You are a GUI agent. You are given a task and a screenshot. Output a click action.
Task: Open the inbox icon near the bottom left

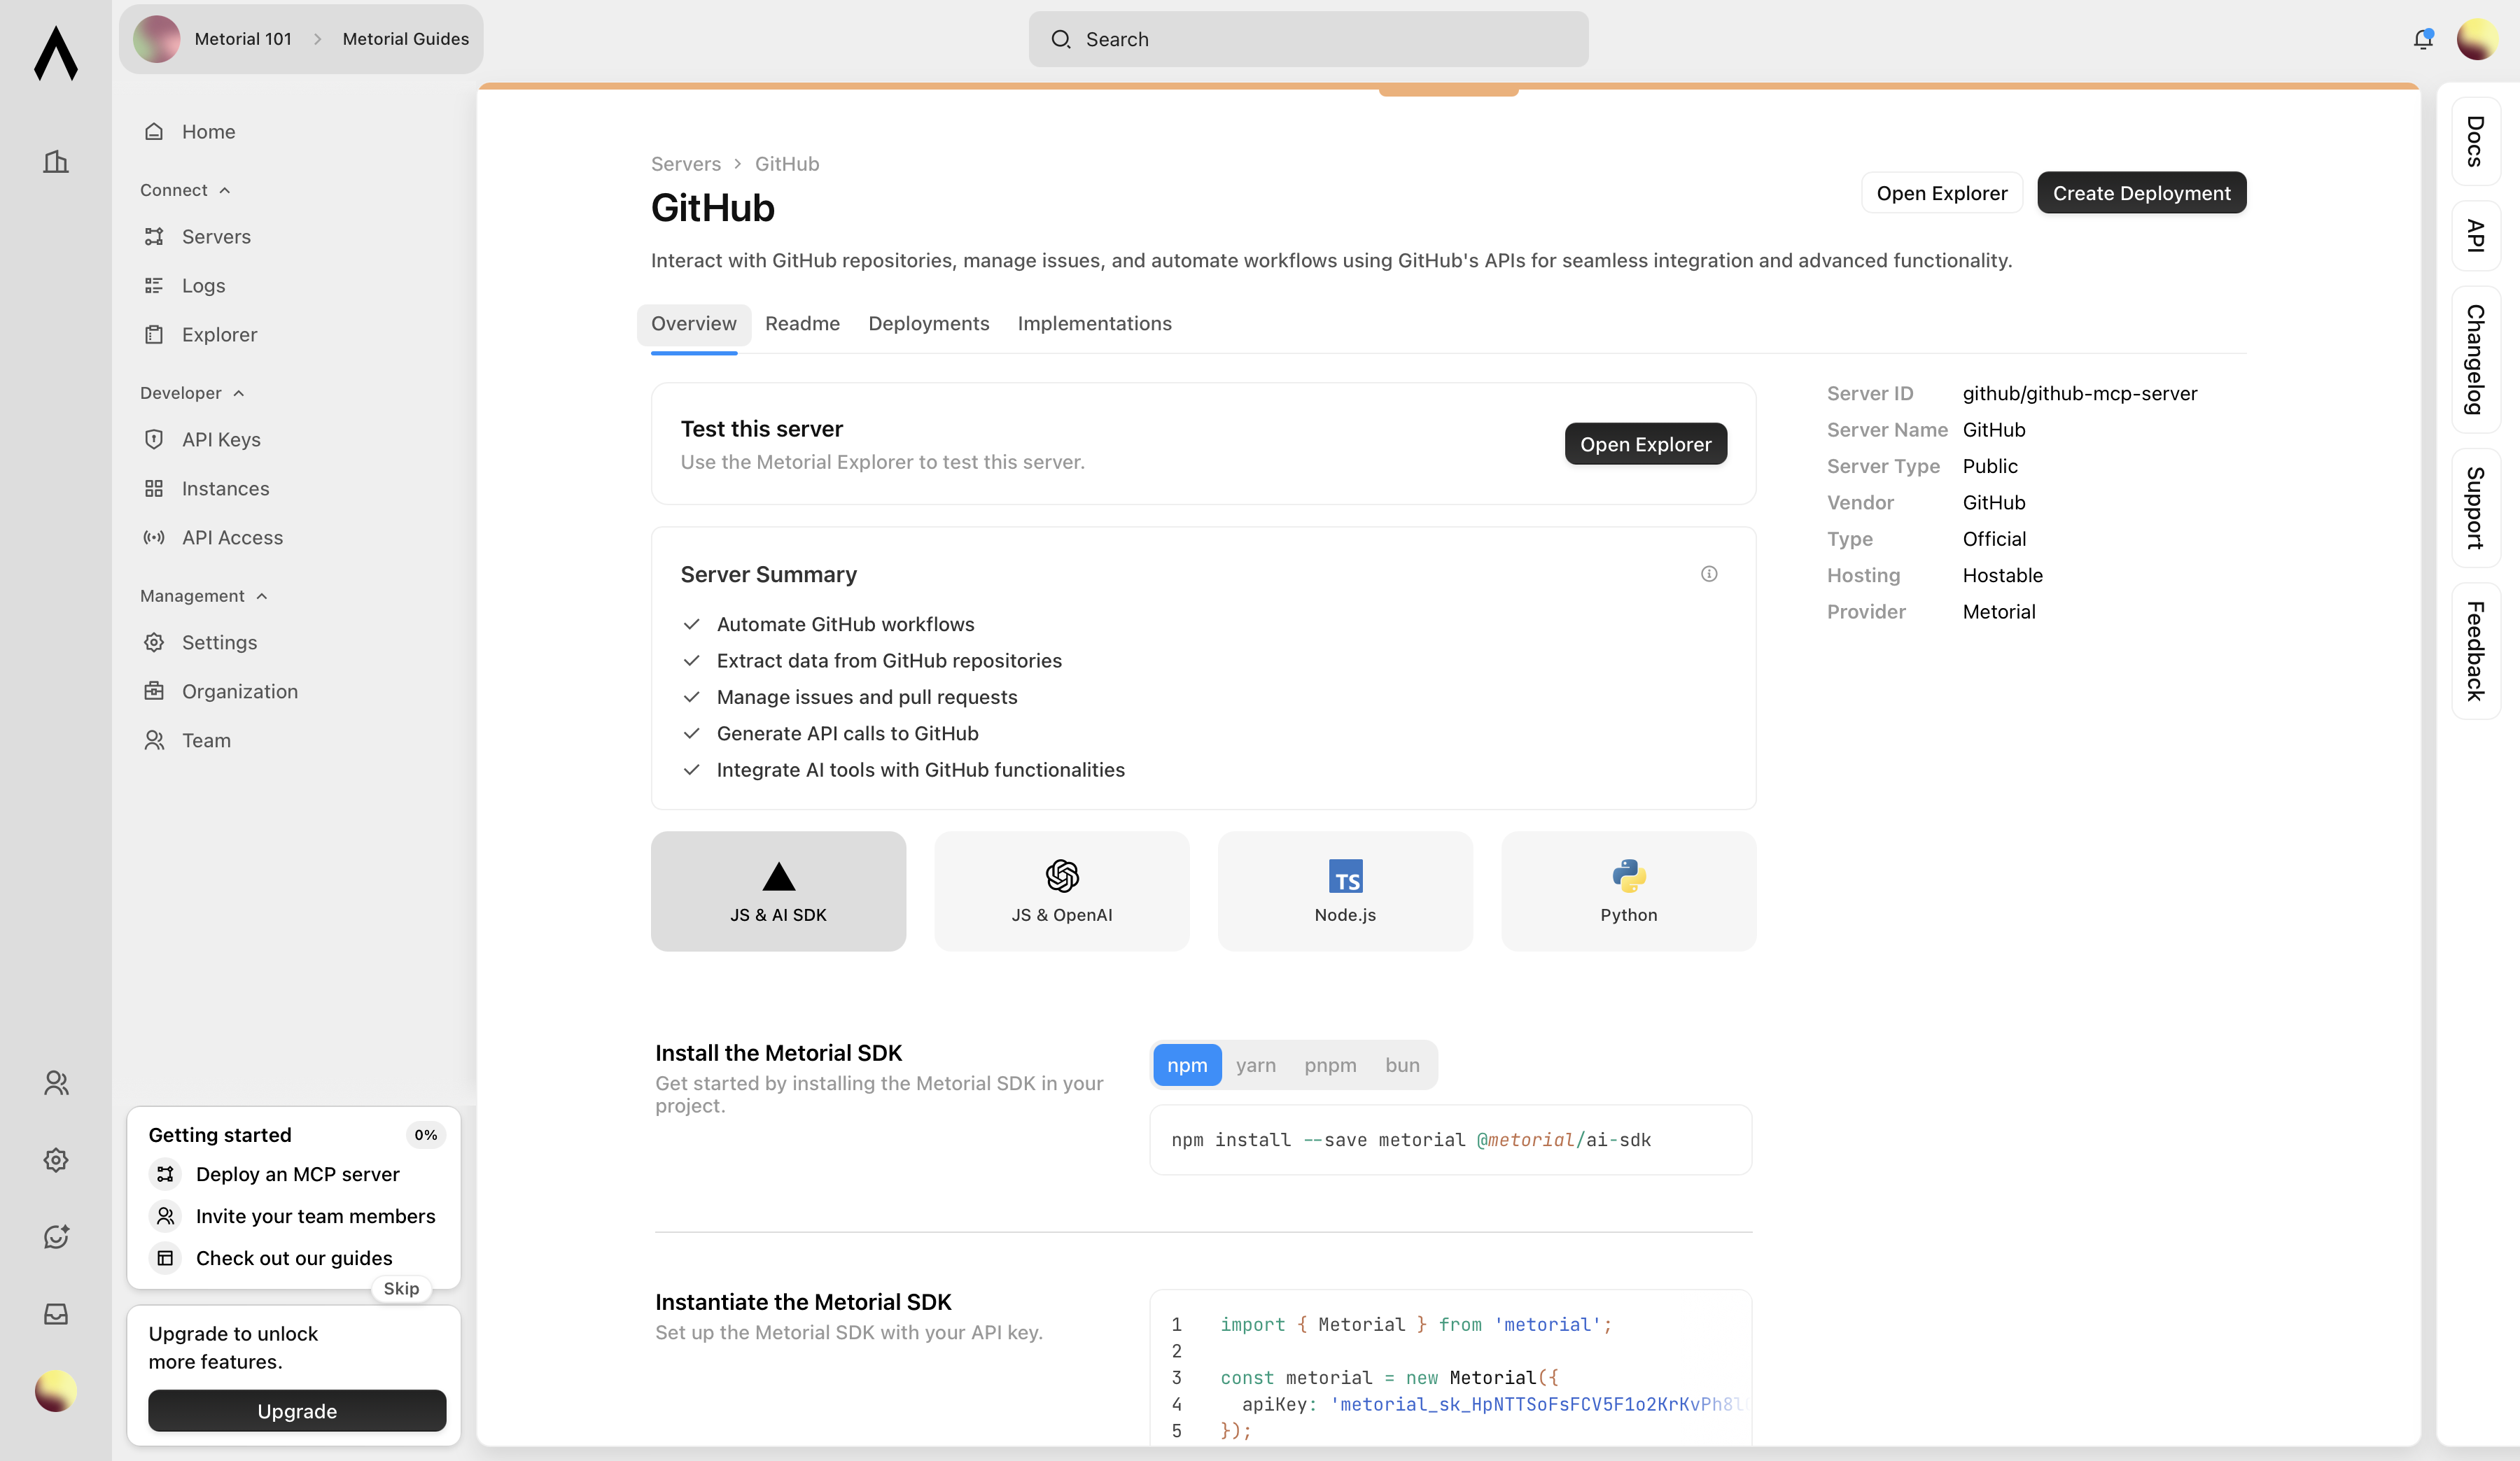(x=56, y=1313)
